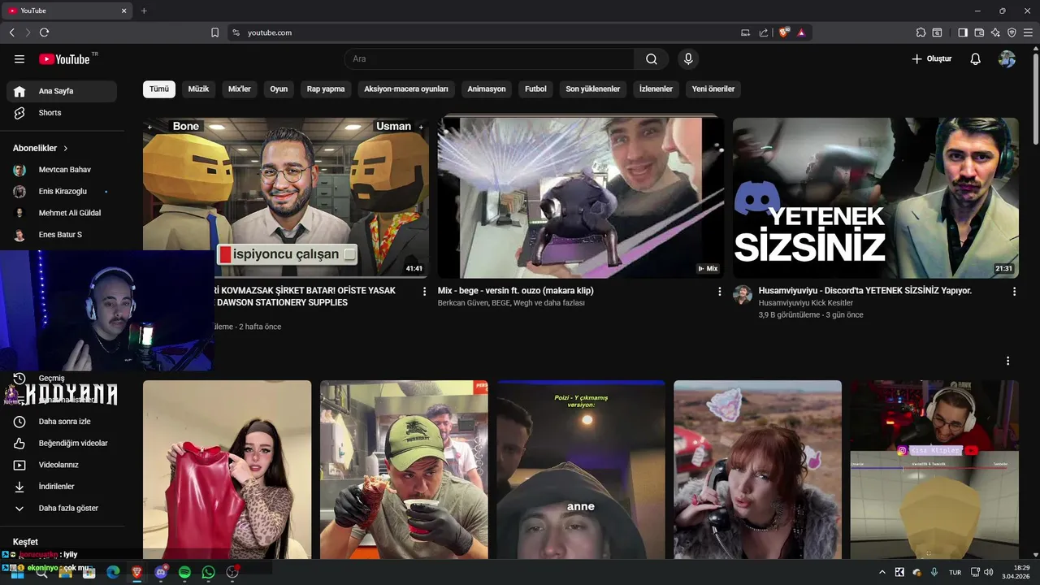Open the Brave Wallet icon
The width and height of the screenshot is (1040, 585).
979,32
